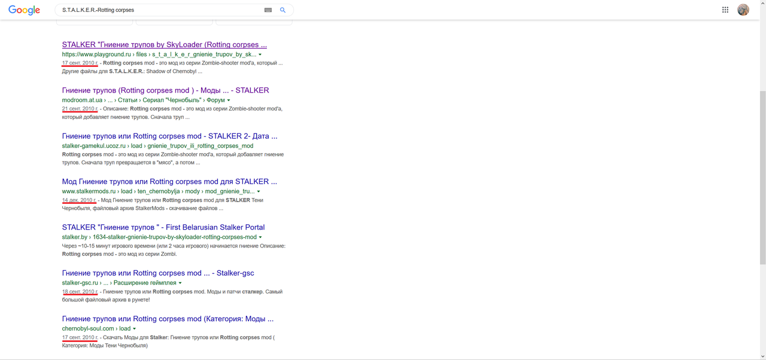The width and height of the screenshot is (766, 360).
Task: Expand the dropdown arrow beside stalker.by URL
Action: tap(260, 237)
